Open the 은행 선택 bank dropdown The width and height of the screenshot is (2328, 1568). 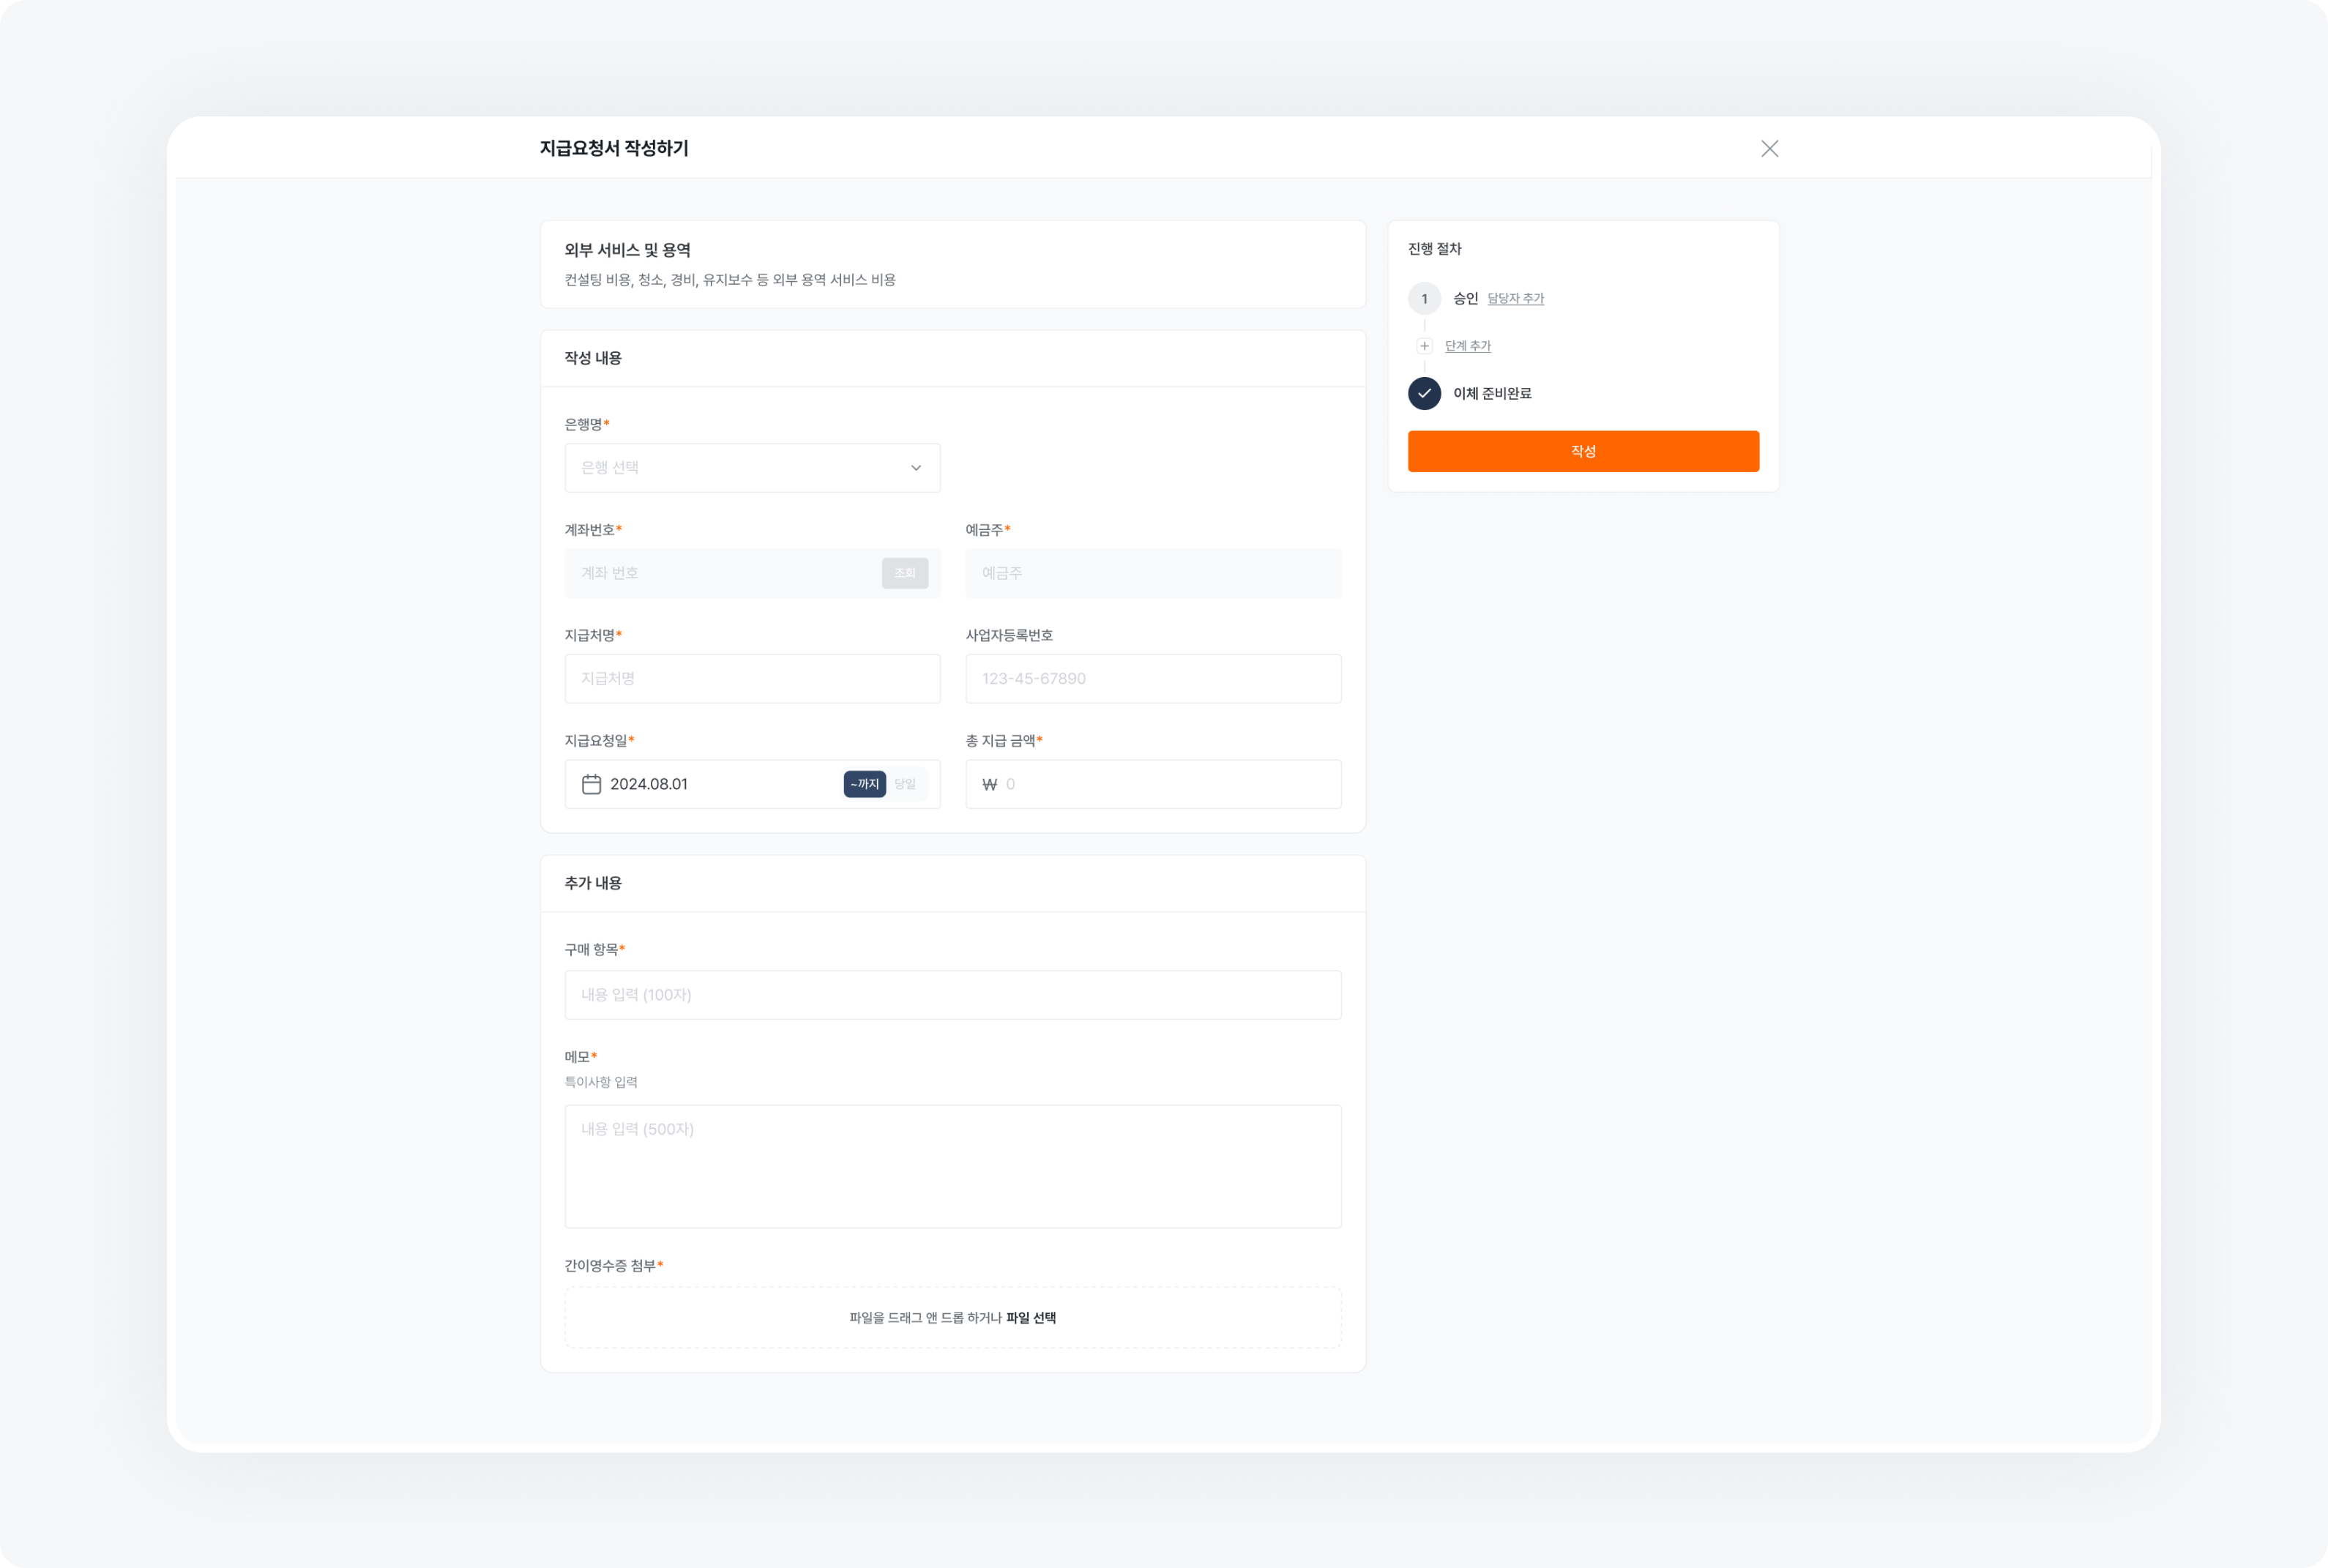click(752, 467)
